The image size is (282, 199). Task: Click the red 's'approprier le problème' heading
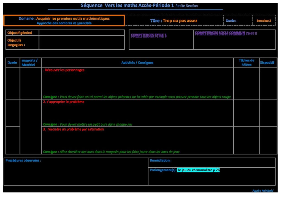[64, 102]
